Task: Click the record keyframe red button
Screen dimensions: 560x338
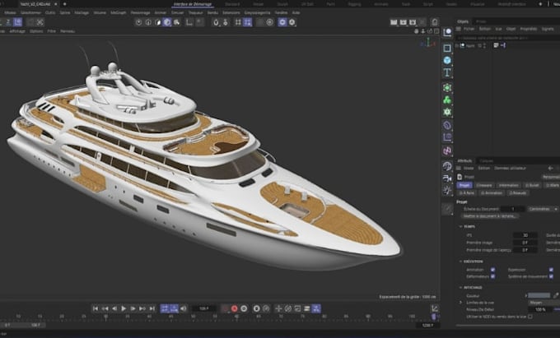Action: [234, 308]
